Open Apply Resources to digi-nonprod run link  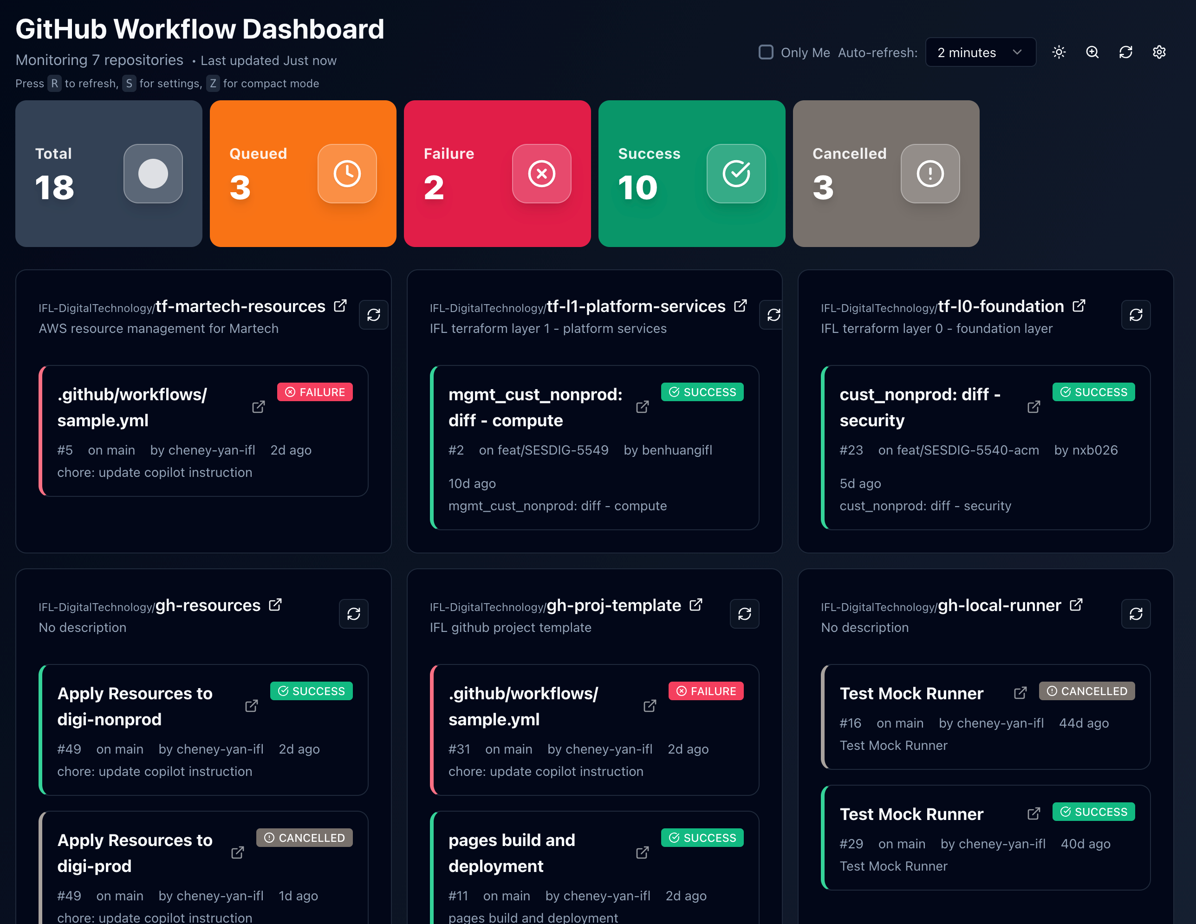click(x=251, y=706)
